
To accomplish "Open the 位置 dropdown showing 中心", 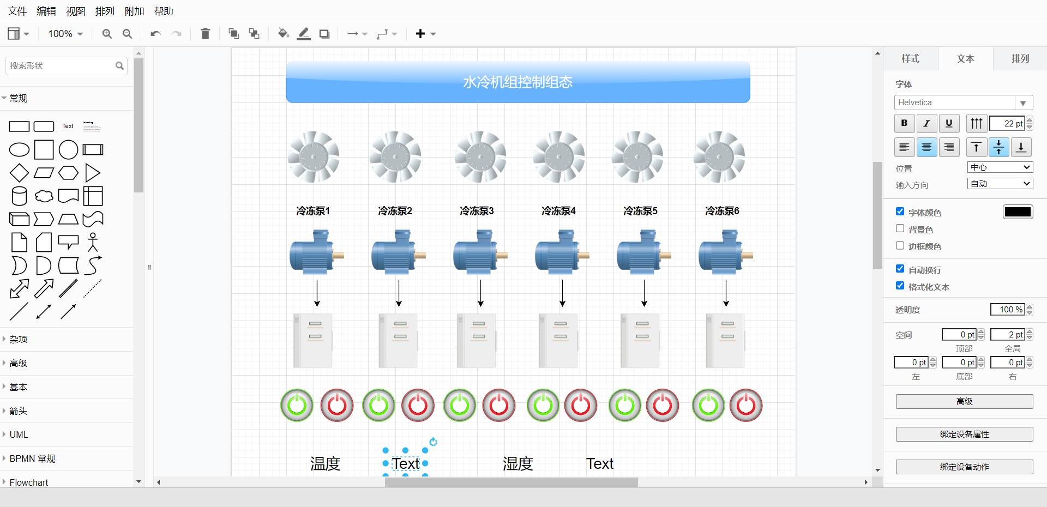I will click(x=1000, y=167).
